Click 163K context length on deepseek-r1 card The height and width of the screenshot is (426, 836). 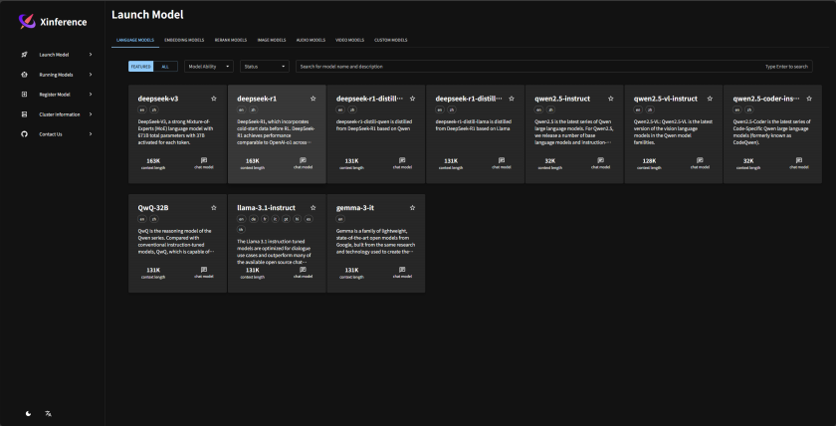252,161
